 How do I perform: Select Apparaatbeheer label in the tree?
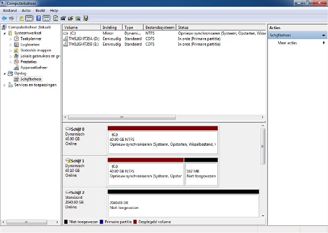pos(34,67)
